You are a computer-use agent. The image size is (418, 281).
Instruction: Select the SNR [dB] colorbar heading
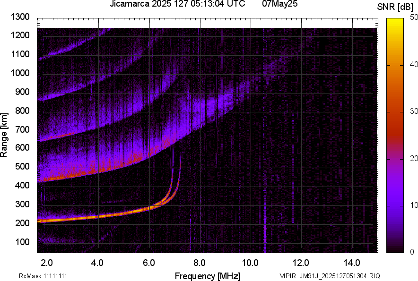click(396, 7)
